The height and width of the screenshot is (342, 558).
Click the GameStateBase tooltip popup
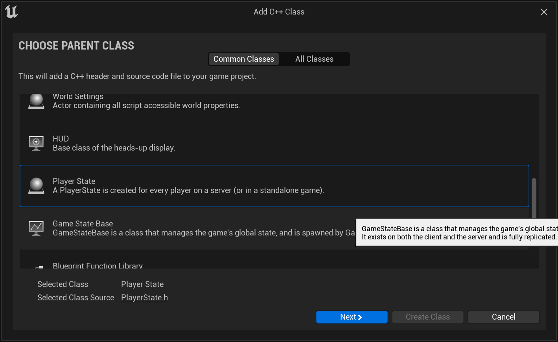pyautogui.click(x=457, y=233)
